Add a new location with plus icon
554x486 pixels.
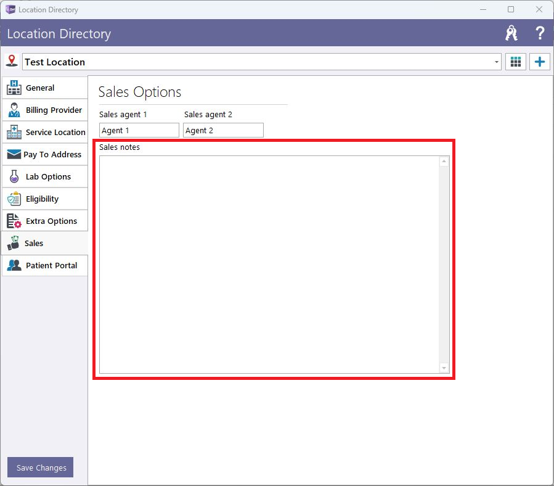point(539,62)
